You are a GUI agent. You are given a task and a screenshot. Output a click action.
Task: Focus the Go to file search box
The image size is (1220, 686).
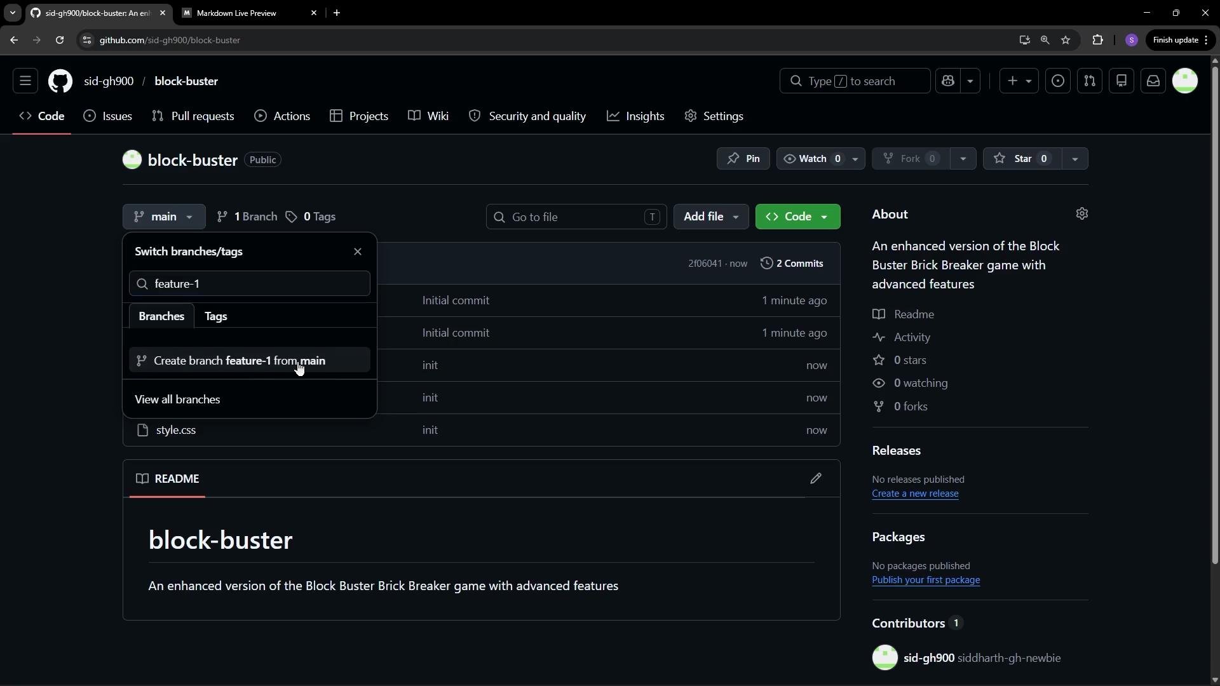(x=576, y=217)
